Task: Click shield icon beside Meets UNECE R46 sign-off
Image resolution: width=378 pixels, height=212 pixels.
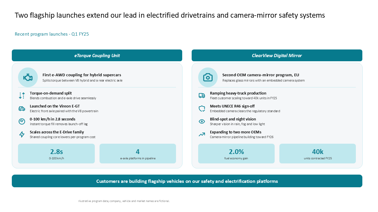Action: 202,108
